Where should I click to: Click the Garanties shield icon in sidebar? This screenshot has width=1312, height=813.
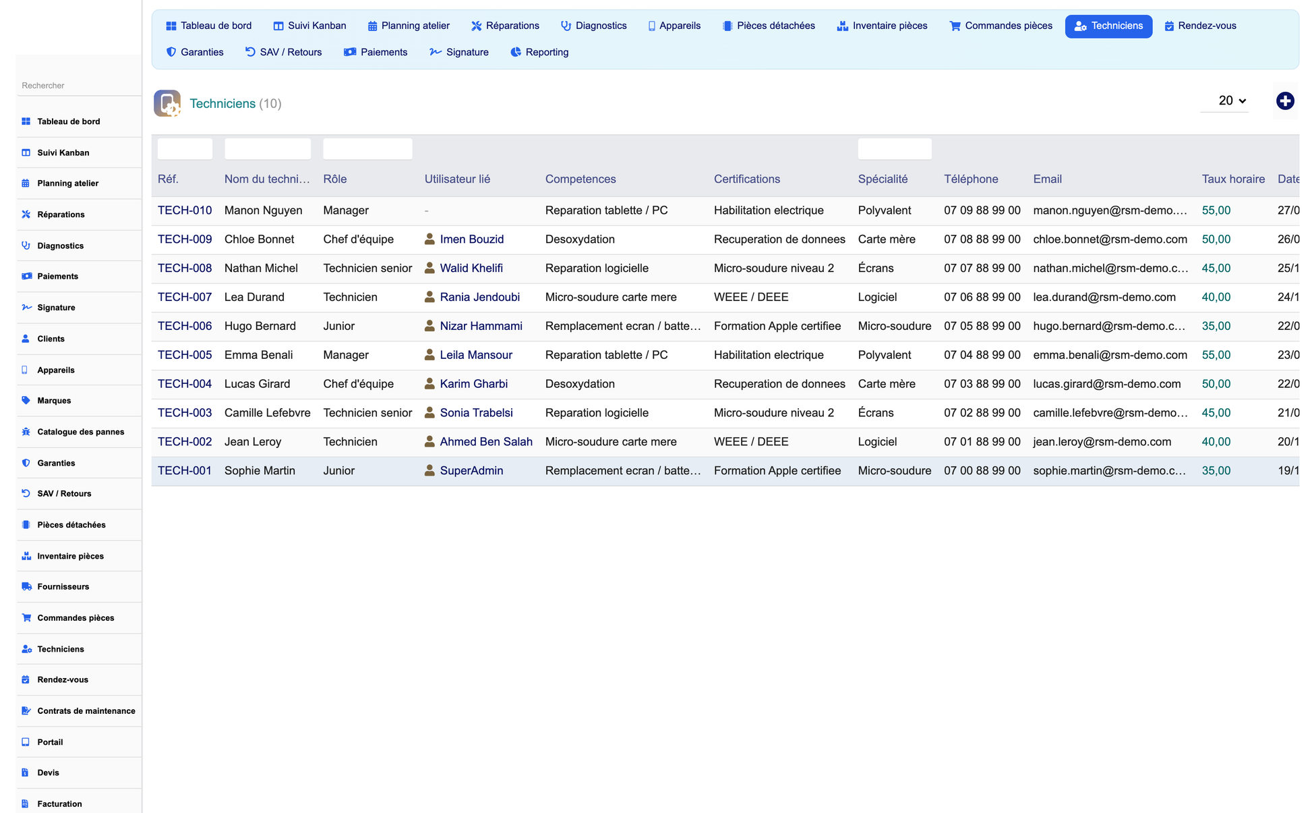point(26,463)
